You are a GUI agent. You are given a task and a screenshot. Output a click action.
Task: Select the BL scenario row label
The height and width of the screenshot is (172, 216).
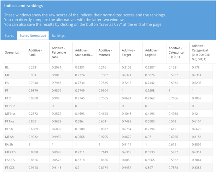(x=7, y=68)
